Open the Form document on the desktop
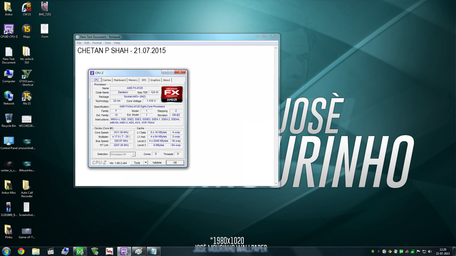 point(45,31)
